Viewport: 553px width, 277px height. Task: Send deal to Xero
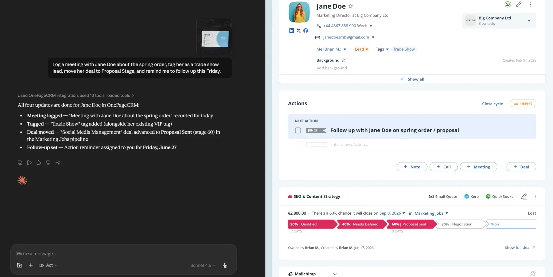click(x=471, y=197)
